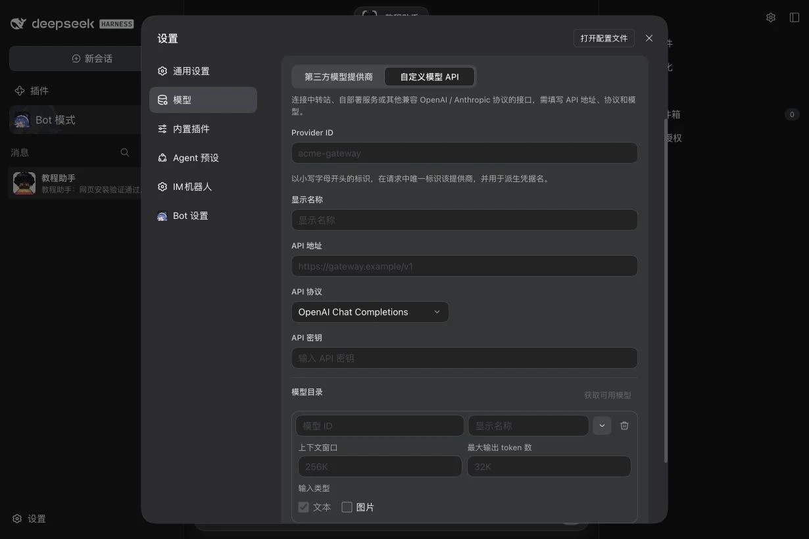Viewport: 809px width, 539px height.
Task: Focus the model 显示名称 field in 模型目录
Action: 528,426
